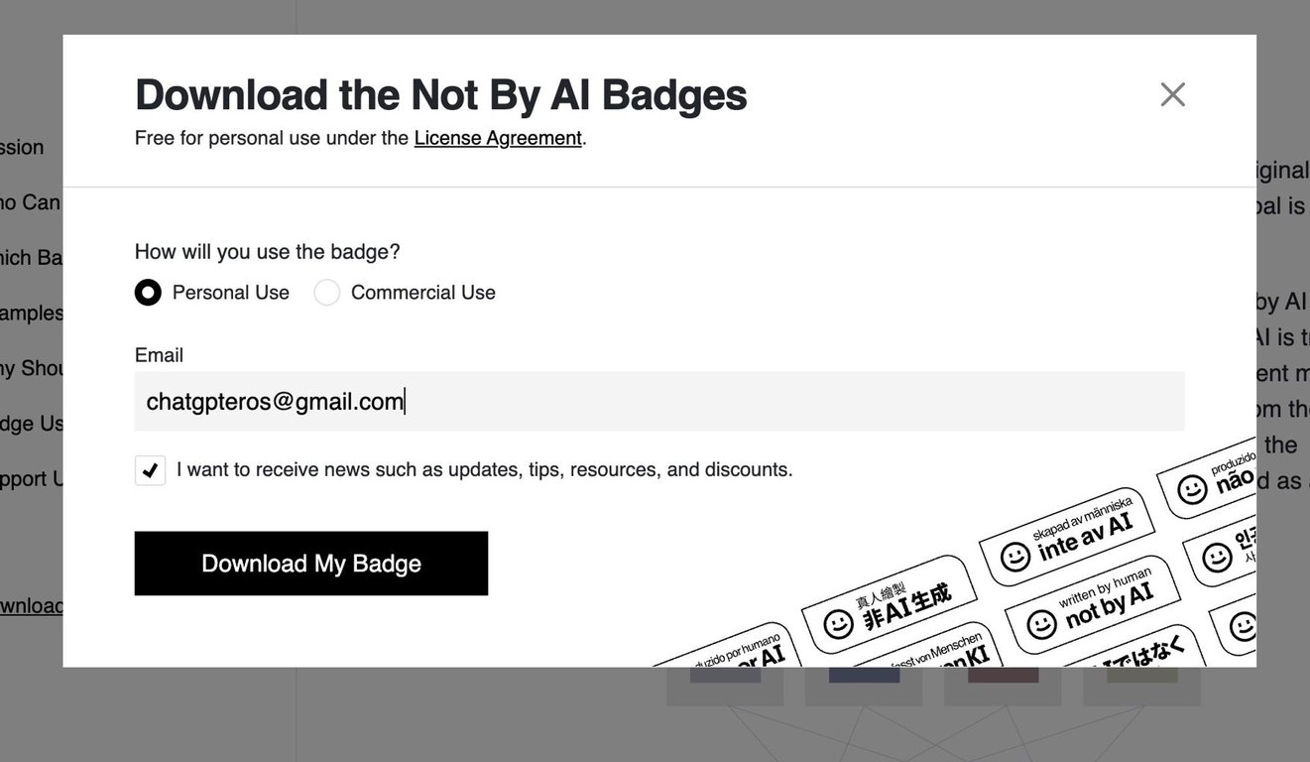Click the smiley face on the Chinese badge
The image size is (1310, 762).
tap(838, 624)
